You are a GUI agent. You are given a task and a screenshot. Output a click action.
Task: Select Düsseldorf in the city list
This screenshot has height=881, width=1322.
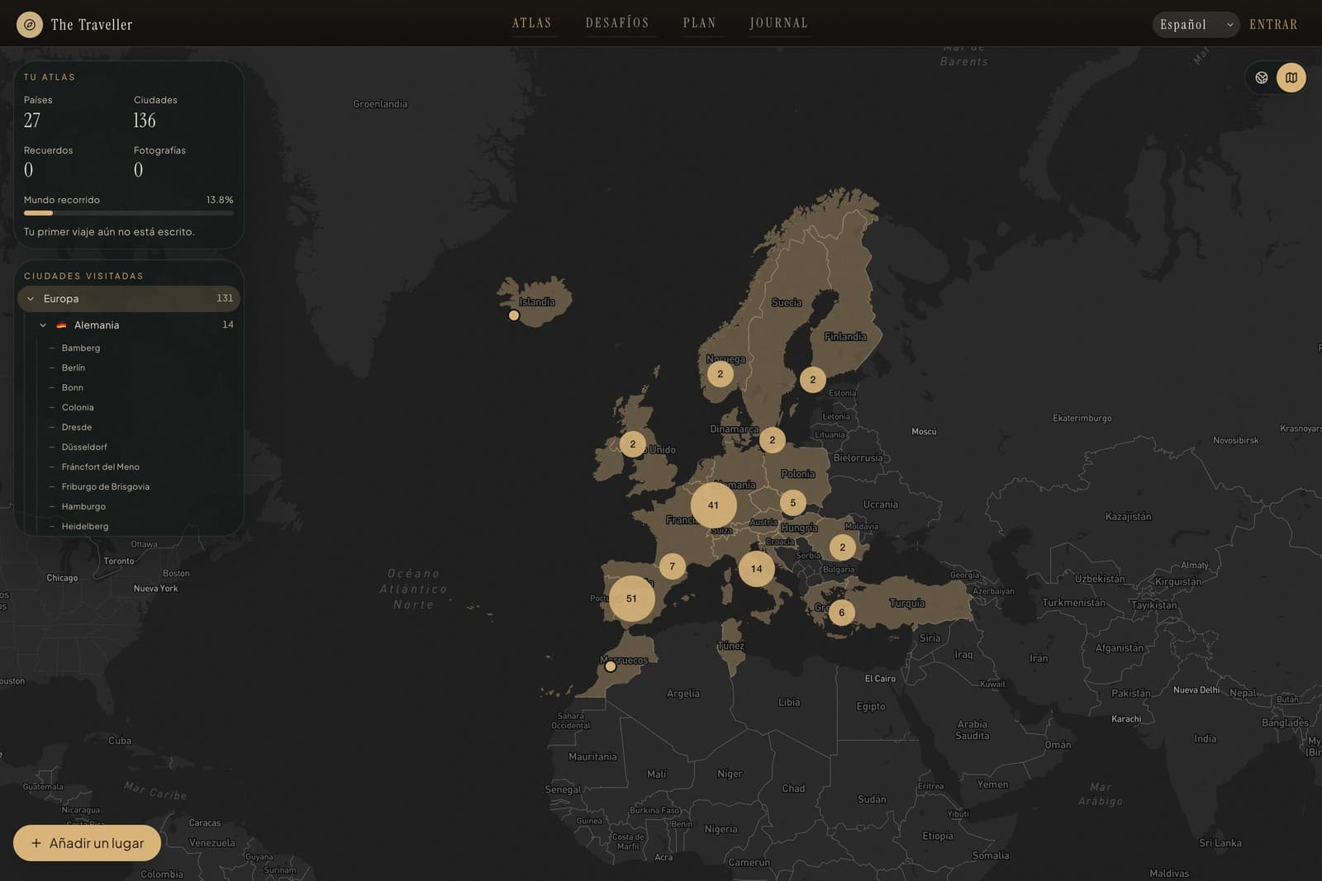84,447
